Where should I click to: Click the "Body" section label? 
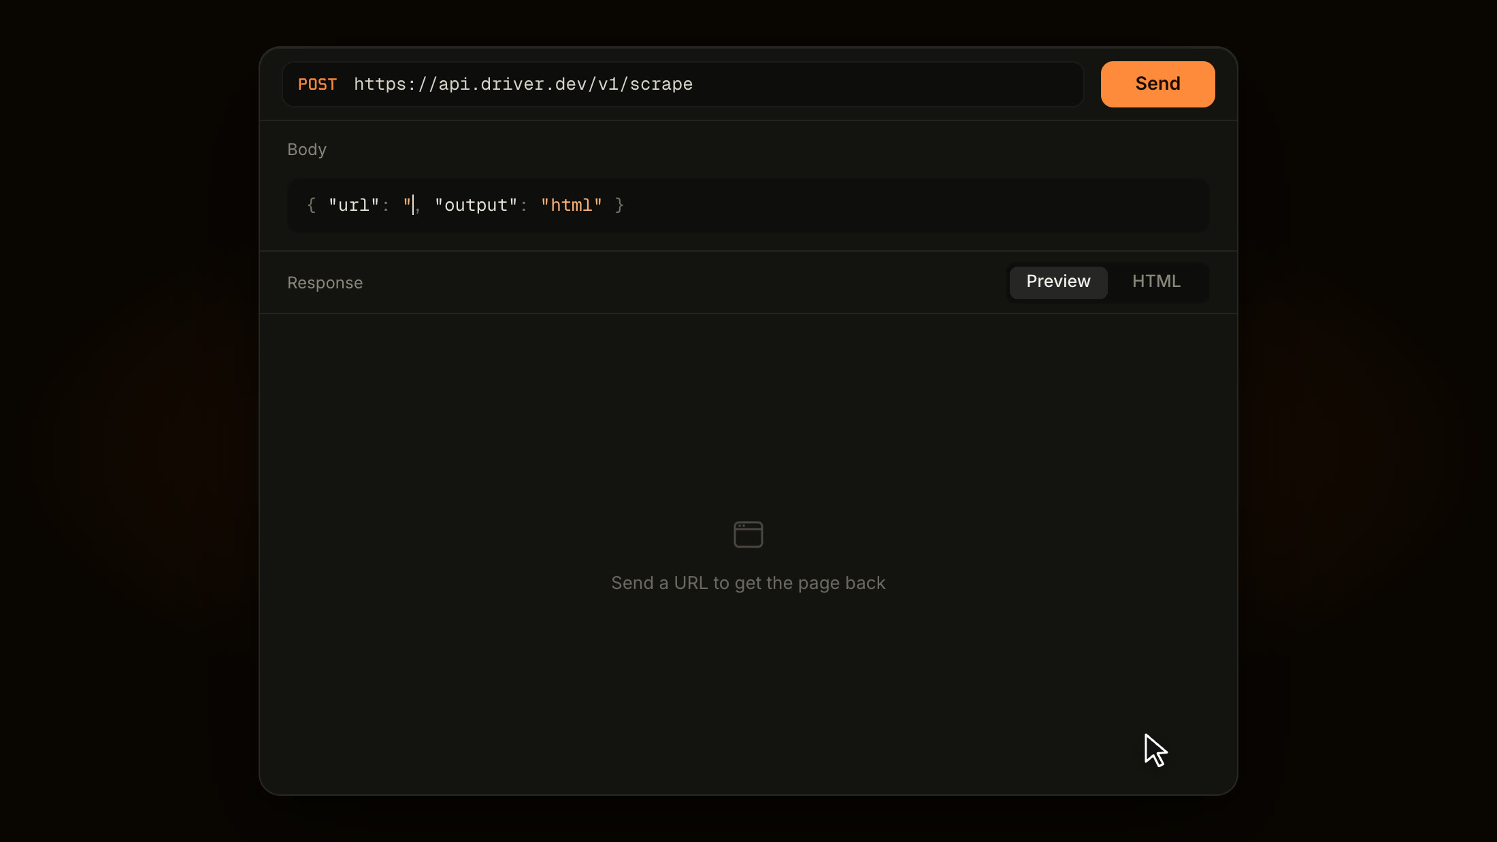click(x=307, y=150)
